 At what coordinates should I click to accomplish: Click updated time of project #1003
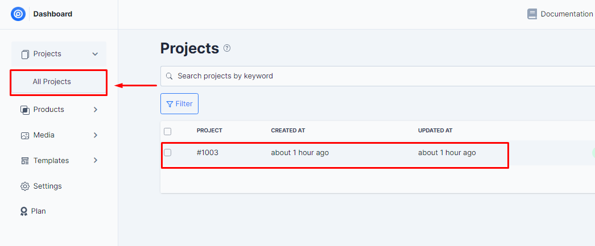click(447, 153)
